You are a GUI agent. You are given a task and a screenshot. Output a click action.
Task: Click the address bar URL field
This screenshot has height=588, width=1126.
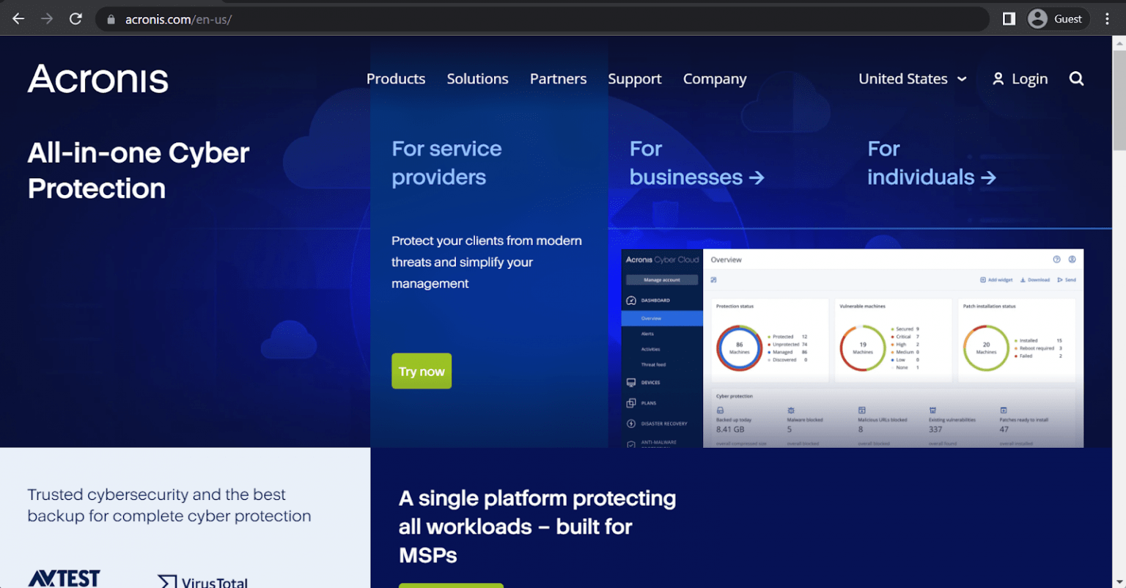pos(513,20)
